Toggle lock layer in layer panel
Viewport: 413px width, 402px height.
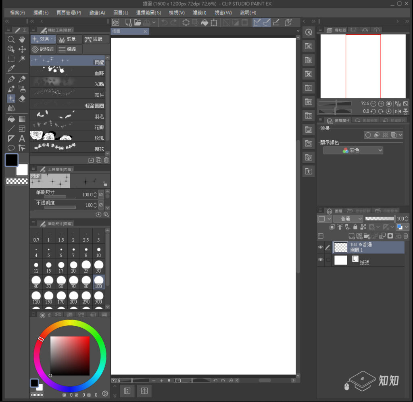click(x=355, y=227)
